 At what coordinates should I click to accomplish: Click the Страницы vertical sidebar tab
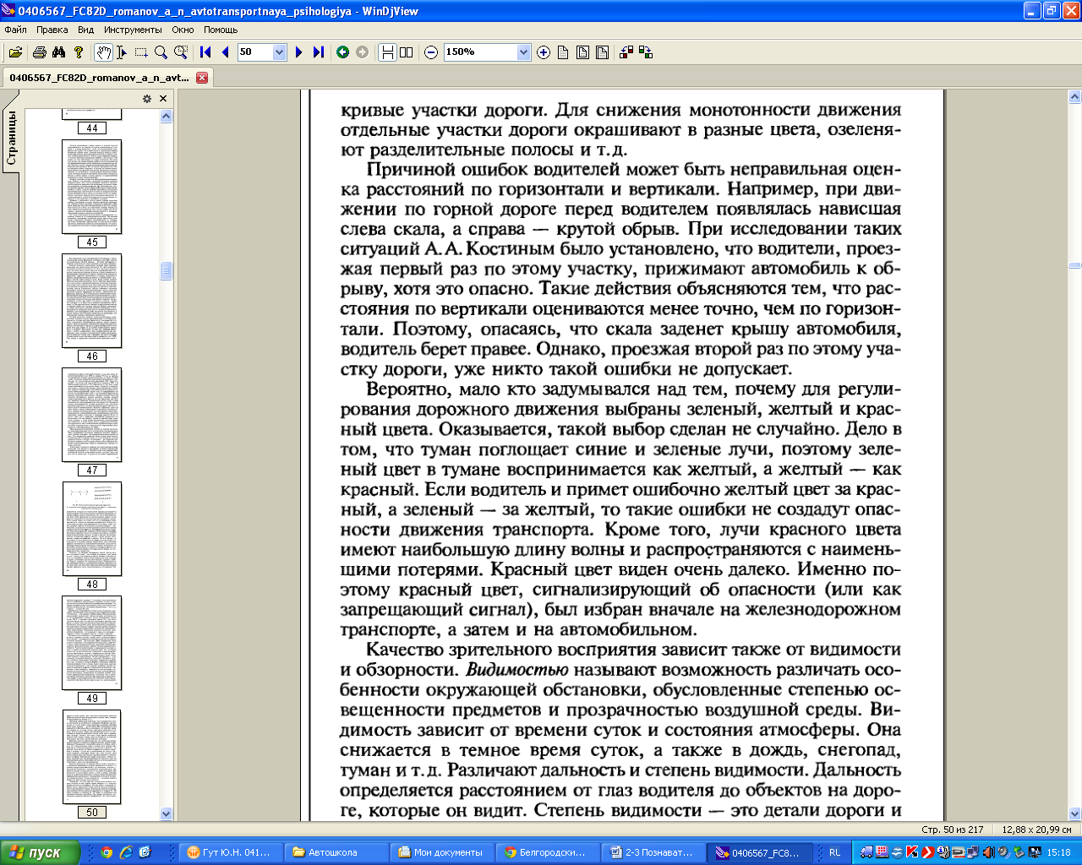click(x=11, y=138)
